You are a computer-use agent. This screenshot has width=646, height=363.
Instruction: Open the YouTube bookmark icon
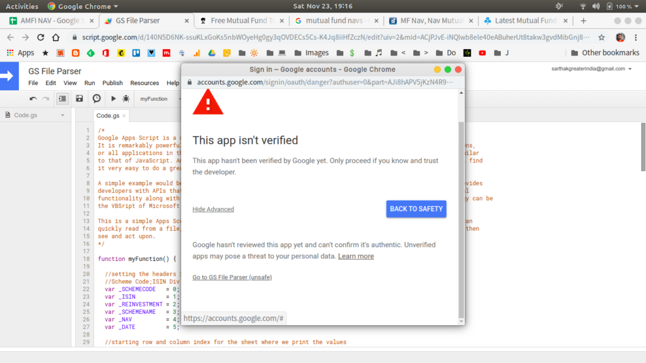pyautogui.click(x=482, y=53)
